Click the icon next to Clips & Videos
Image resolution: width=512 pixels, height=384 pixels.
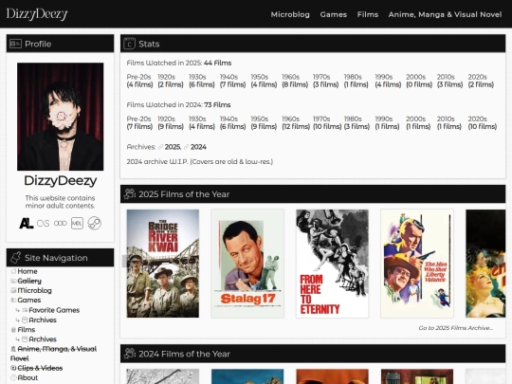13,368
